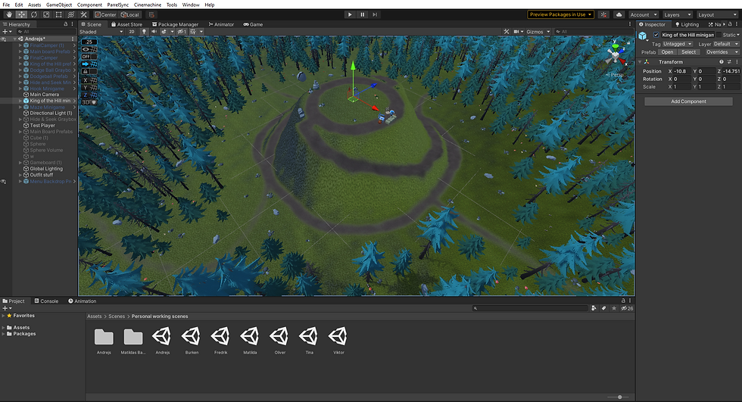Expand the Hook Minigame hierarchy item
The height and width of the screenshot is (402, 742).
tap(20, 89)
